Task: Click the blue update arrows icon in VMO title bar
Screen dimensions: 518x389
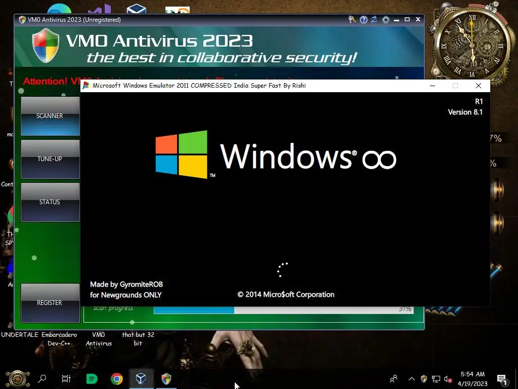Action: coord(374,20)
